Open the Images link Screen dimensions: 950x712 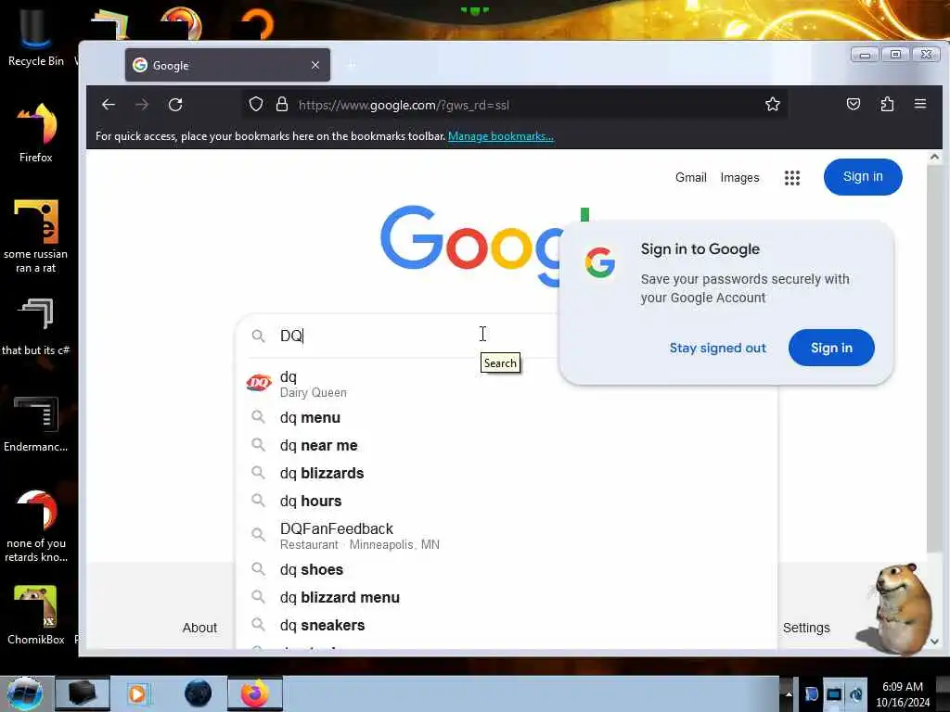[x=739, y=177]
